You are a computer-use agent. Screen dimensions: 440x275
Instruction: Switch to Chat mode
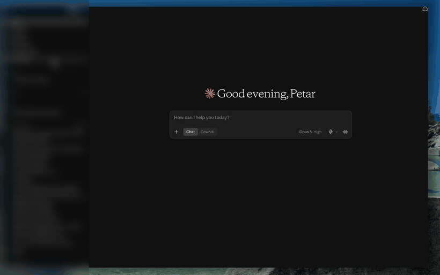[190, 132]
